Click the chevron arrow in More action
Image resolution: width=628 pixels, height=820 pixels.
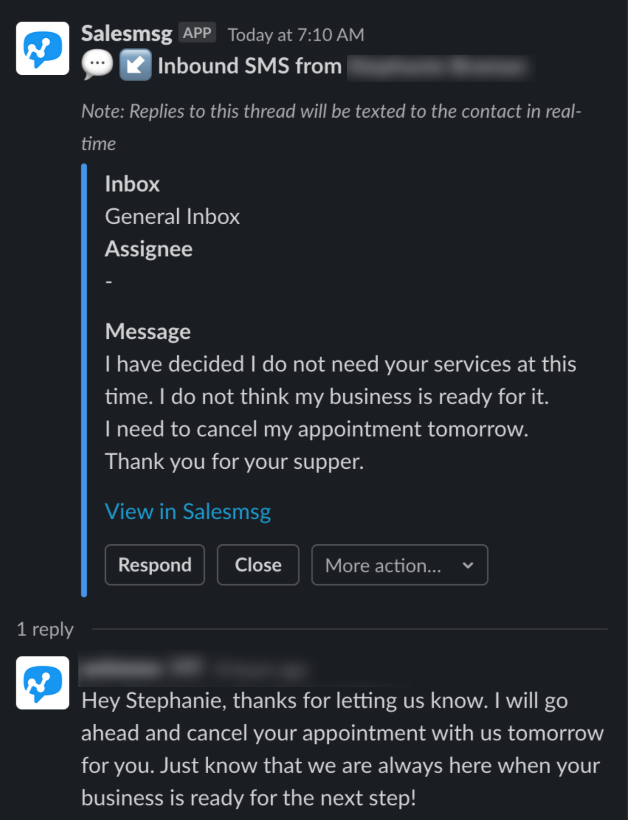pyautogui.click(x=468, y=565)
